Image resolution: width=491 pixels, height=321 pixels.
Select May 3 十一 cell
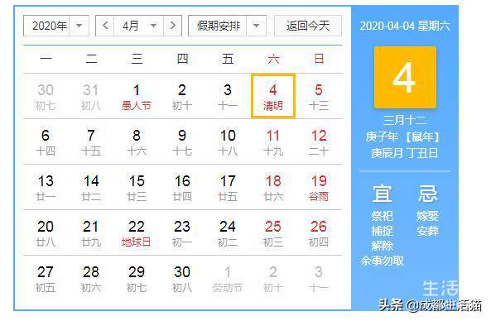click(319, 278)
